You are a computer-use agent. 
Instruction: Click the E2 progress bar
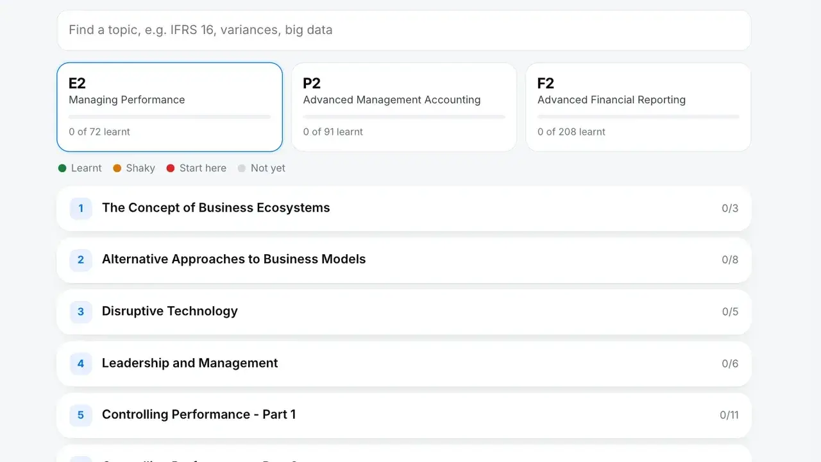[x=170, y=117]
